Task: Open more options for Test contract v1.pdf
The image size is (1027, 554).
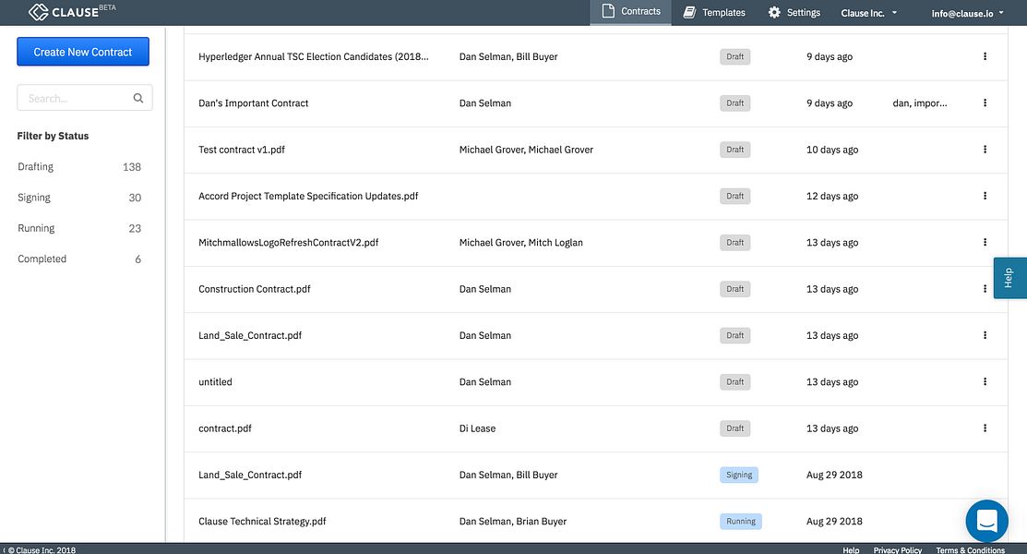Action: pos(985,150)
